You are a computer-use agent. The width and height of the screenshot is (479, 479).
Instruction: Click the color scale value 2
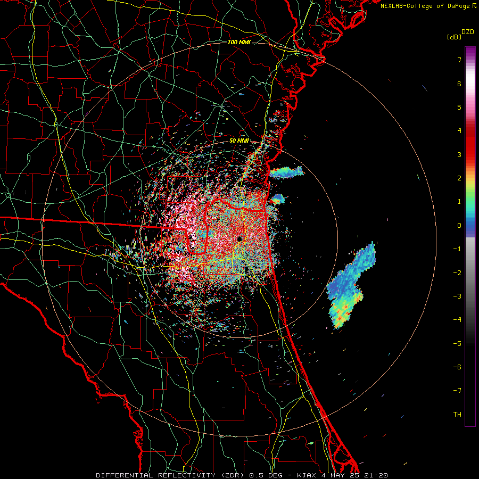pyautogui.click(x=459, y=178)
